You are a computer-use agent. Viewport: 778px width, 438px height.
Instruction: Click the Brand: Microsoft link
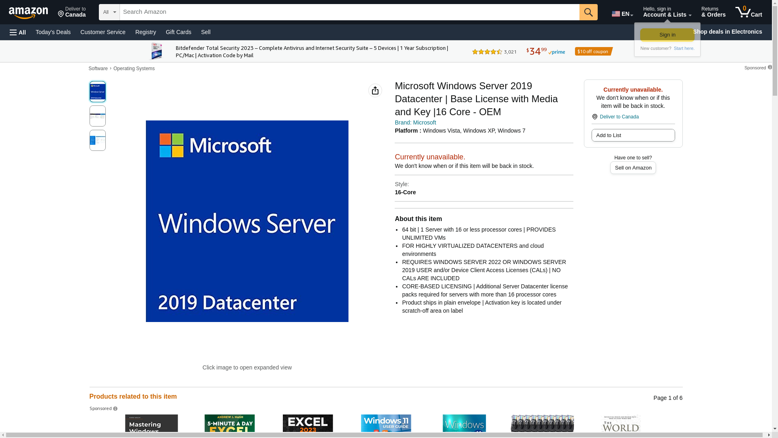415,122
